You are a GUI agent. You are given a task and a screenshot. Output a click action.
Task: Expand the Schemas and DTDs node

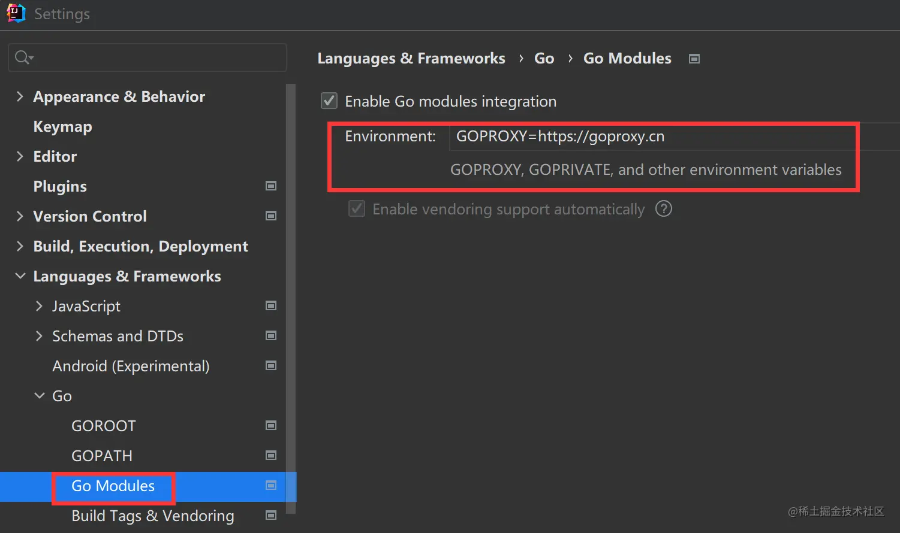[x=39, y=336]
